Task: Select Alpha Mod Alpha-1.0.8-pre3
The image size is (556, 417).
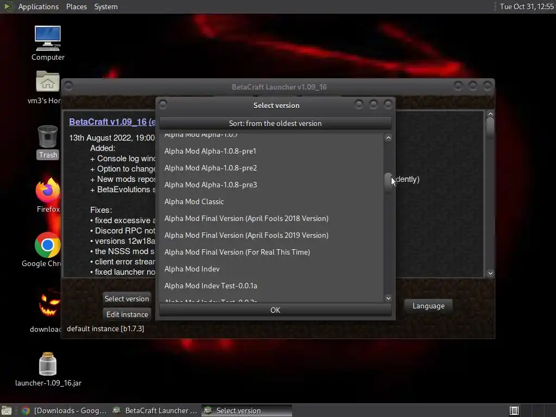Action: (x=271, y=185)
